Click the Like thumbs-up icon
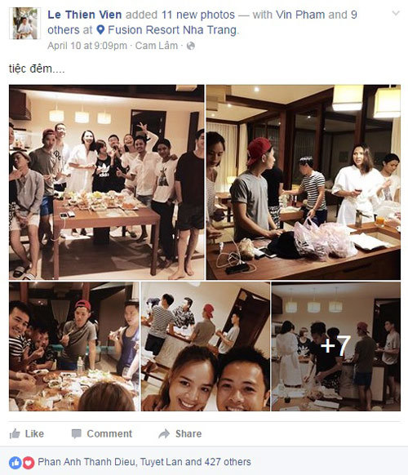The height and width of the screenshot is (475, 408). point(15,434)
